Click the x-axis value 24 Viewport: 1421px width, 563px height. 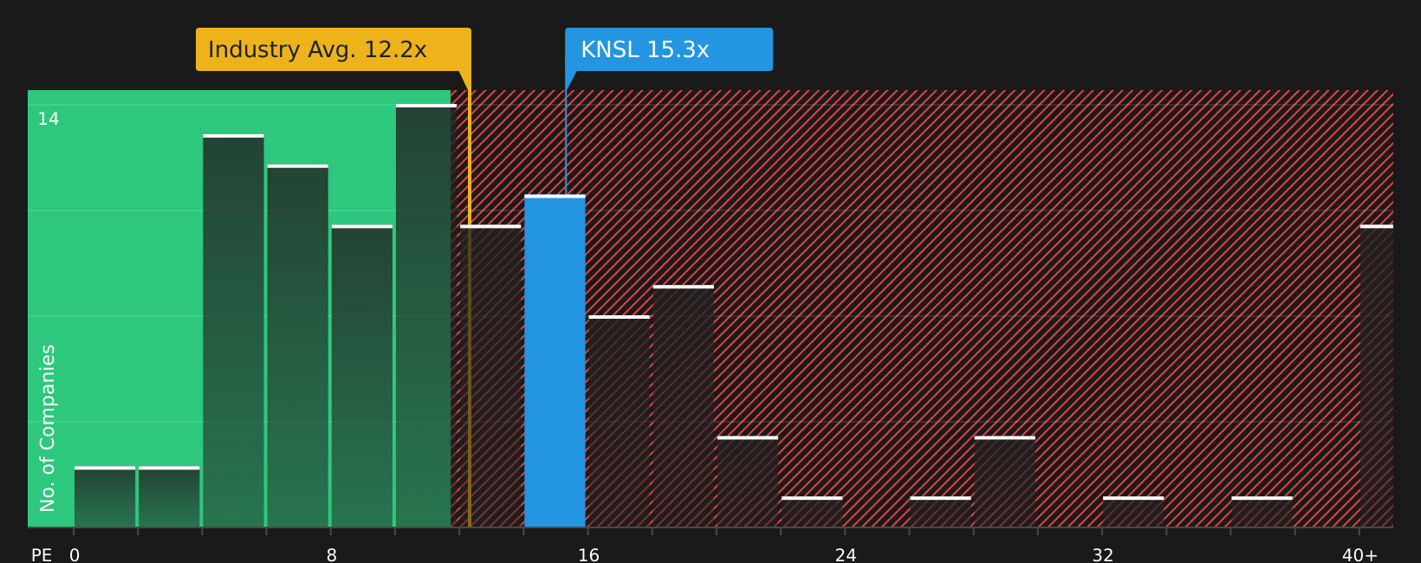(846, 555)
